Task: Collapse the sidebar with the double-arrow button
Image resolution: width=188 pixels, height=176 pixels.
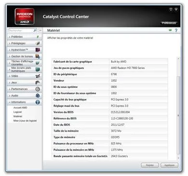Action: click(40, 30)
